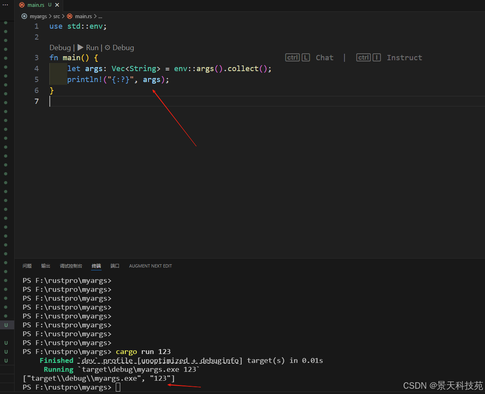Click the first Debug code lens above main

60,48
